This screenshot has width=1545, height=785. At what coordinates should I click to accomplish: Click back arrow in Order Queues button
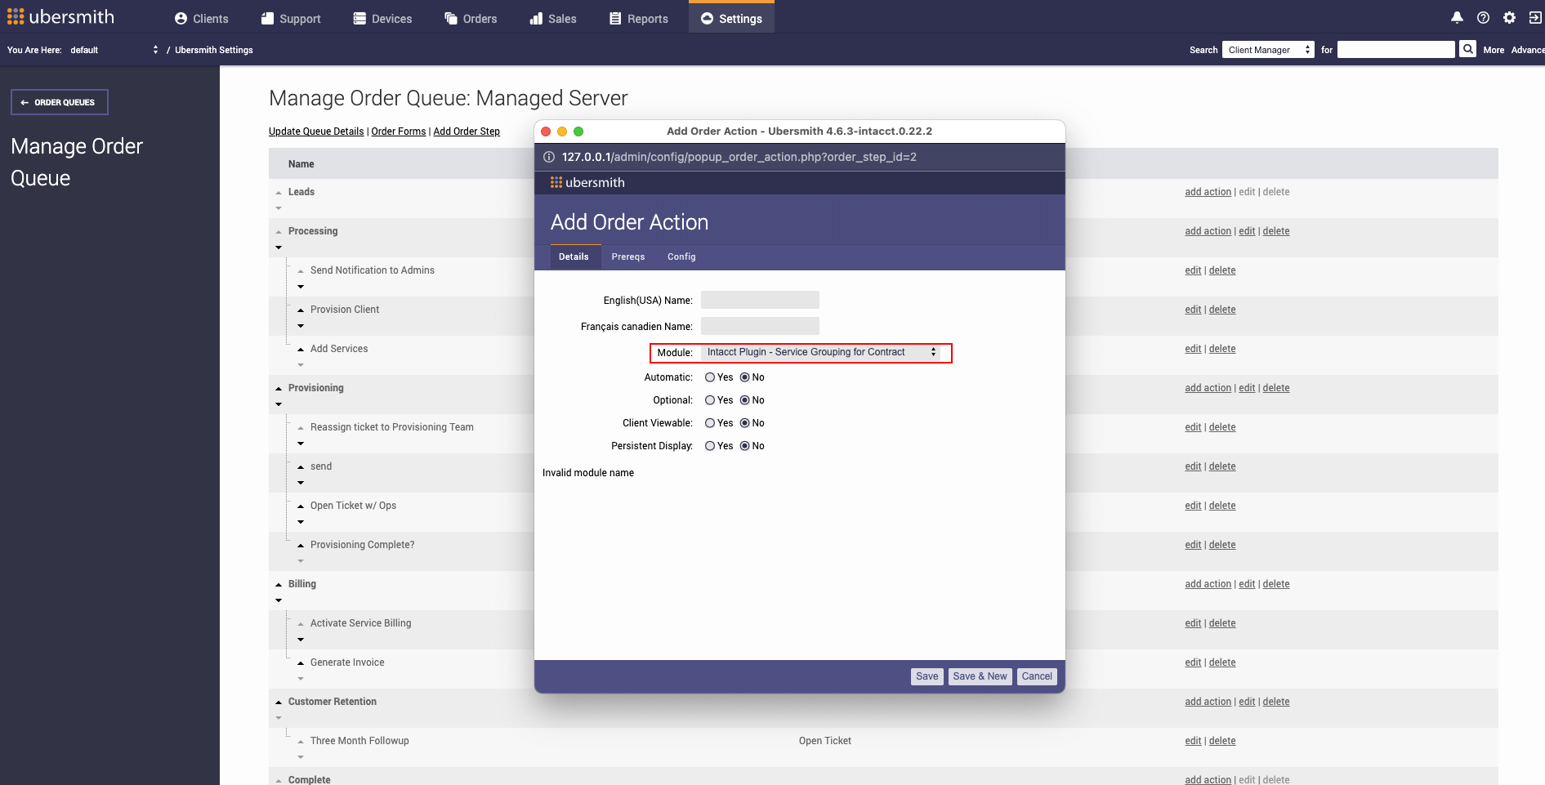coord(25,102)
